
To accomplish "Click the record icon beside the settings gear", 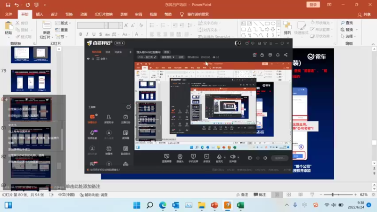I will (250, 158).
